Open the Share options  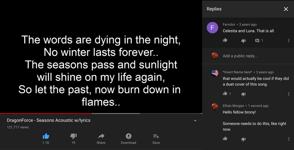coord(101,136)
